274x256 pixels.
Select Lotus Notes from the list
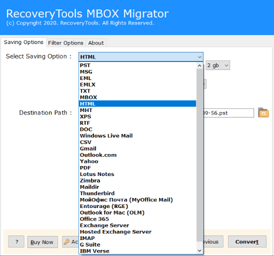coord(137,174)
